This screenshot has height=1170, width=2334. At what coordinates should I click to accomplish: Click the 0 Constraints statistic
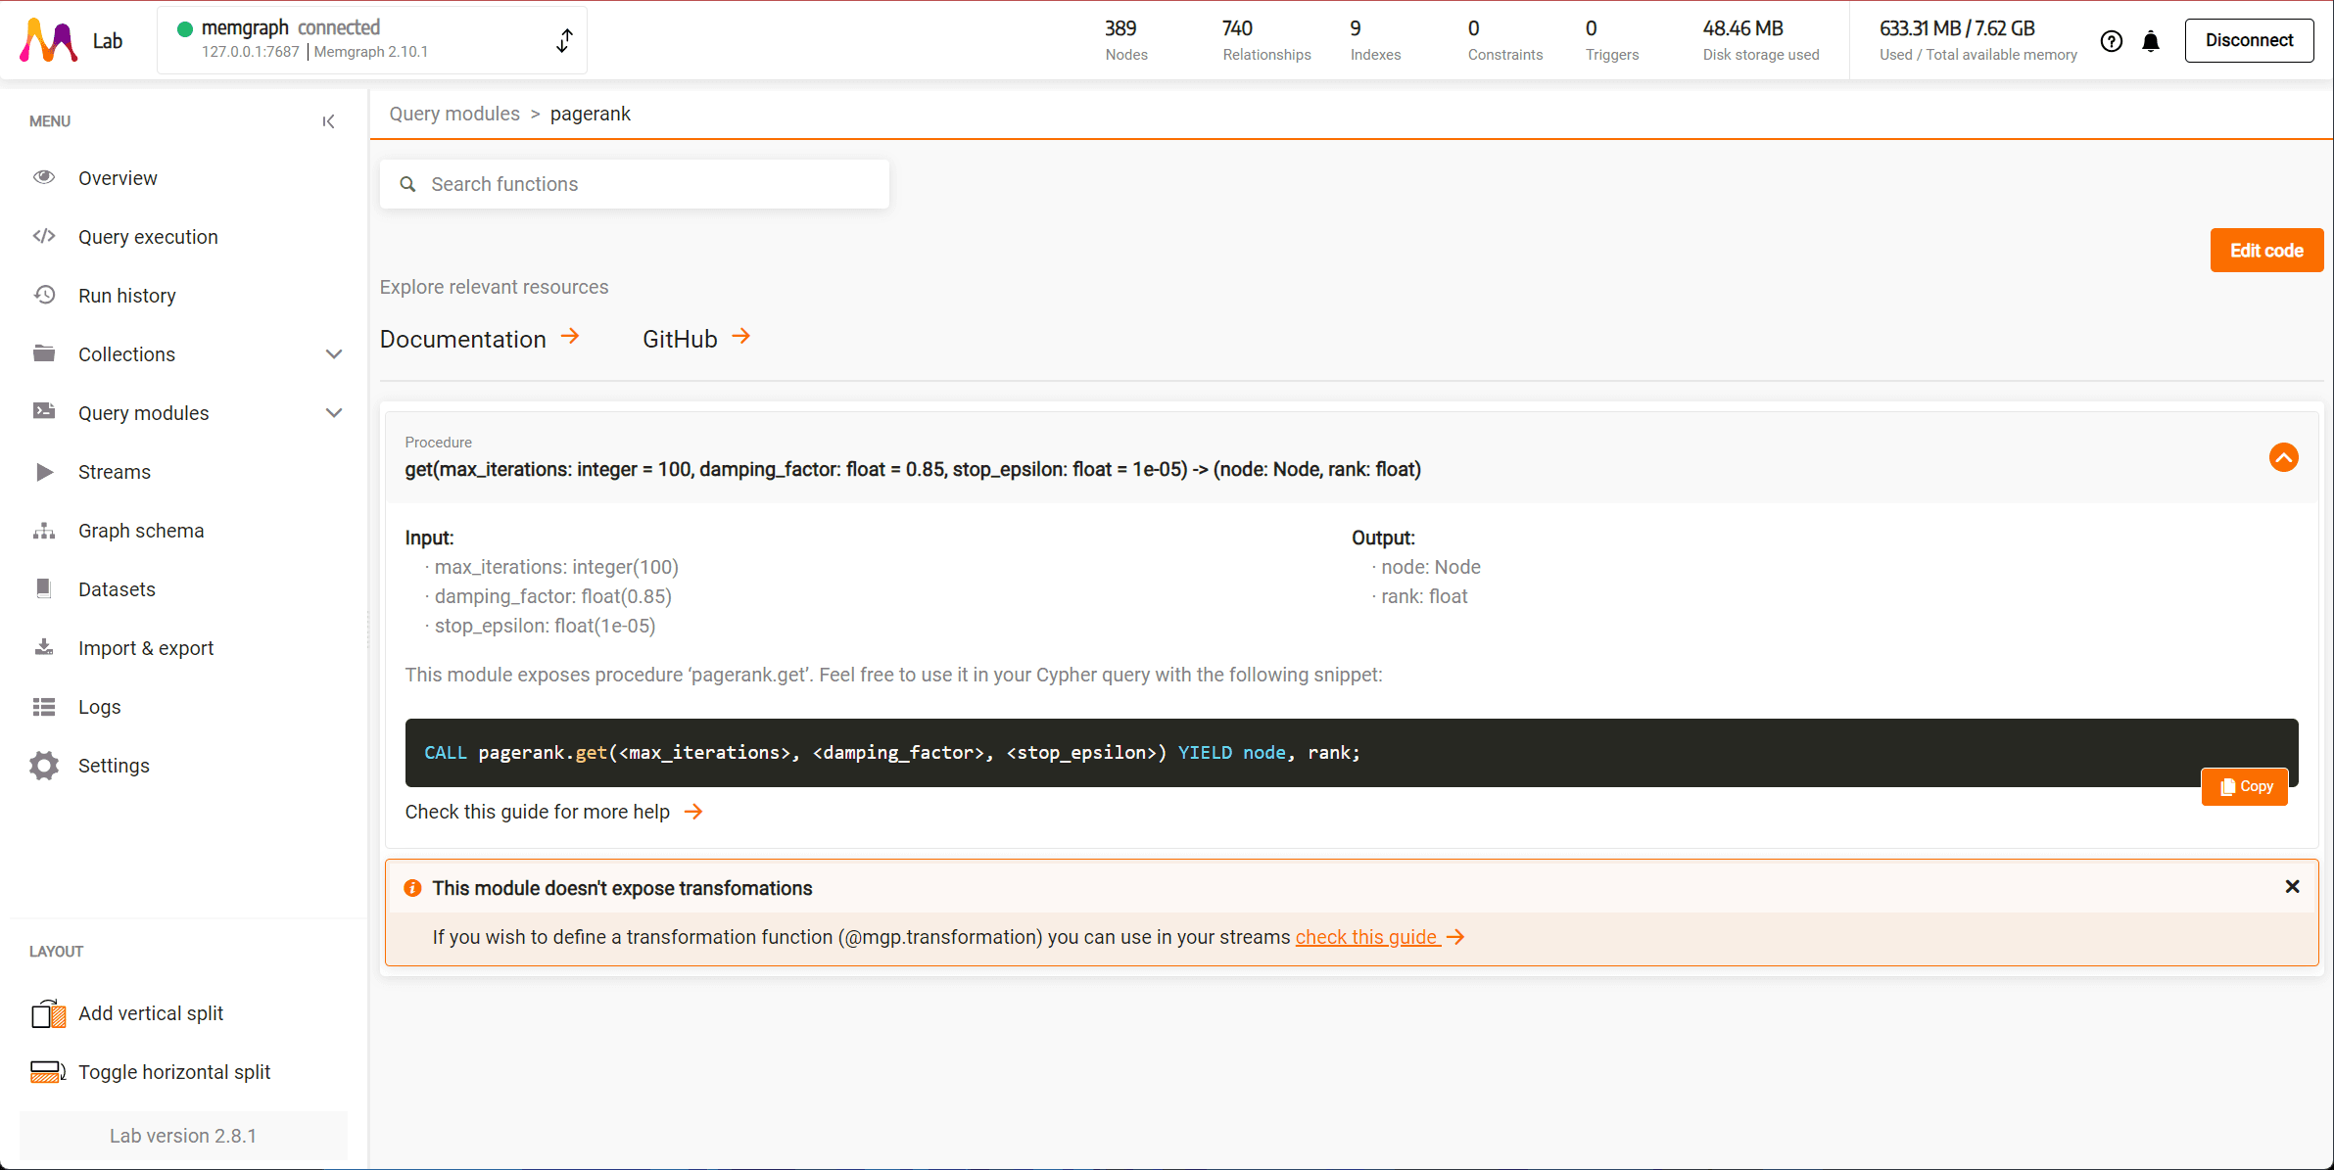click(1504, 40)
